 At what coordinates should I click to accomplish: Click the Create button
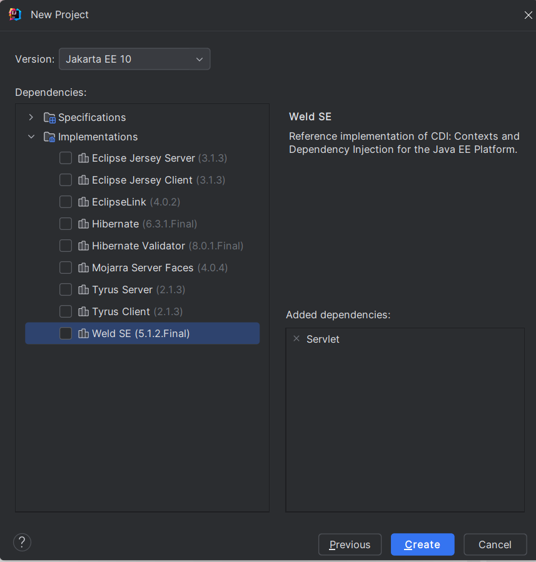423,544
